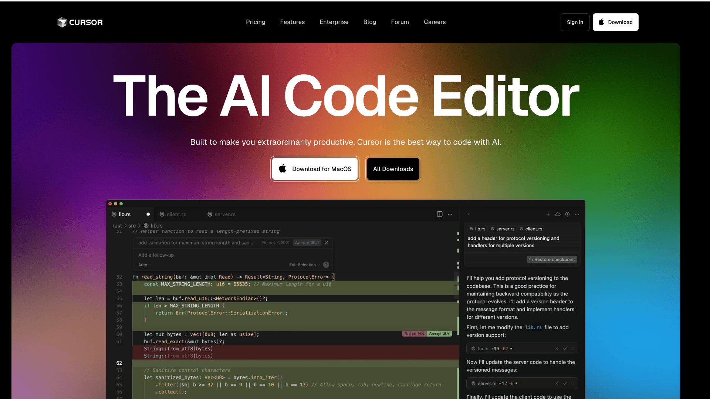Open the editor more actions ellipsis
The image size is (710, 399).
tap(450, 214)
